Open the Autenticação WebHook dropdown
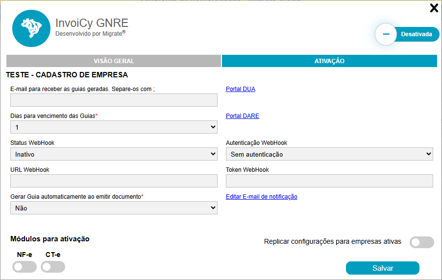The image size is (442, 280). click(329, 154)
